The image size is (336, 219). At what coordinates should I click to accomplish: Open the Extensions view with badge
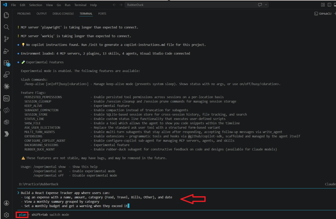click(6, 63)
